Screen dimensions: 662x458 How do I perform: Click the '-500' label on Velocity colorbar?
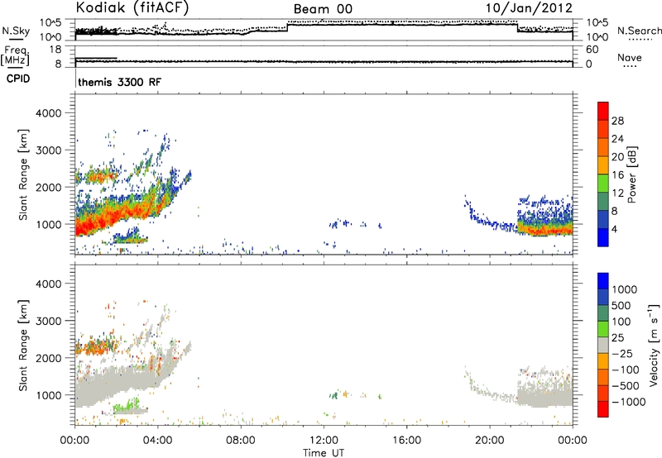pos(626,386)
